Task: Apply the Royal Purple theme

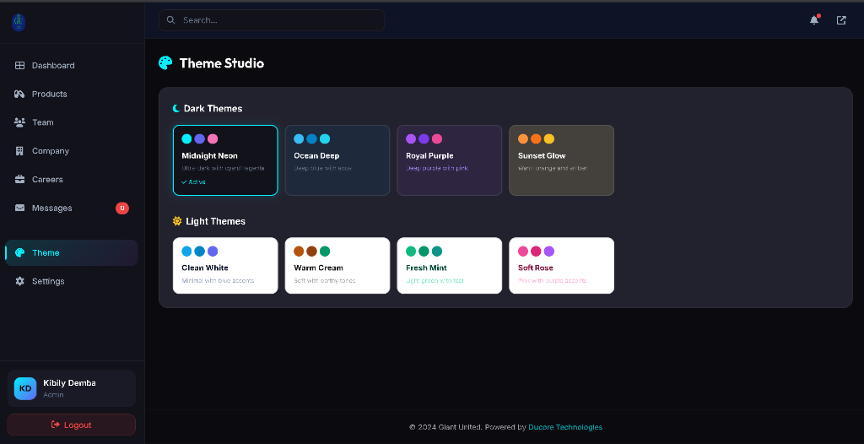Action: (x=449, y=160)
